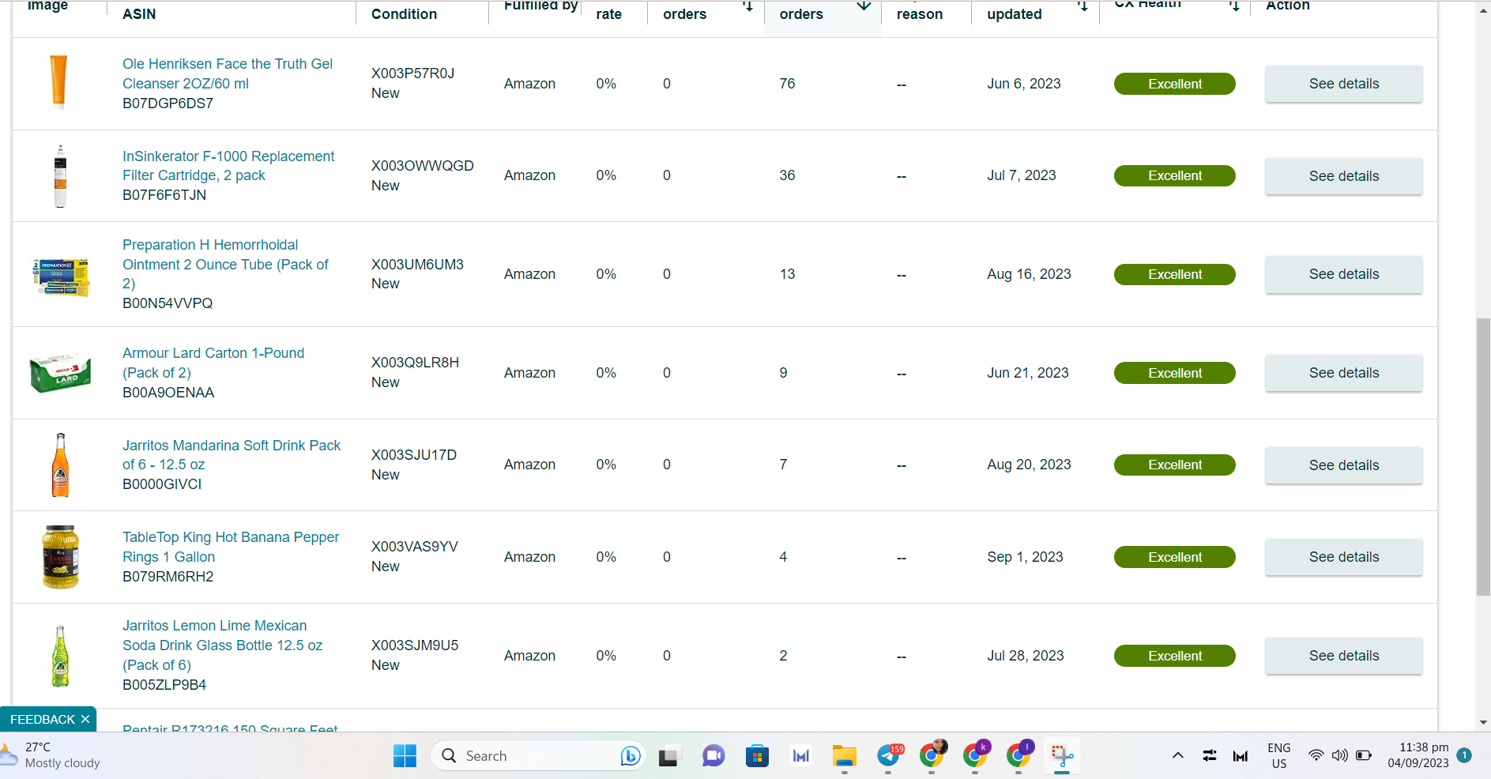Click the scrollbar down arrow
This screenshot has width=1491, height=779.
(1483, 722)
